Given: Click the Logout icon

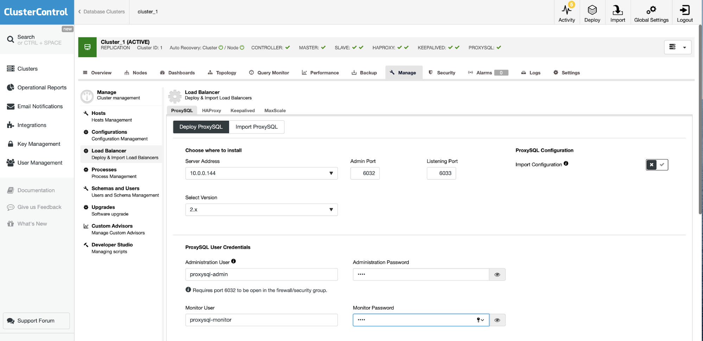Looking at the screenshot, I should (685, 10).
